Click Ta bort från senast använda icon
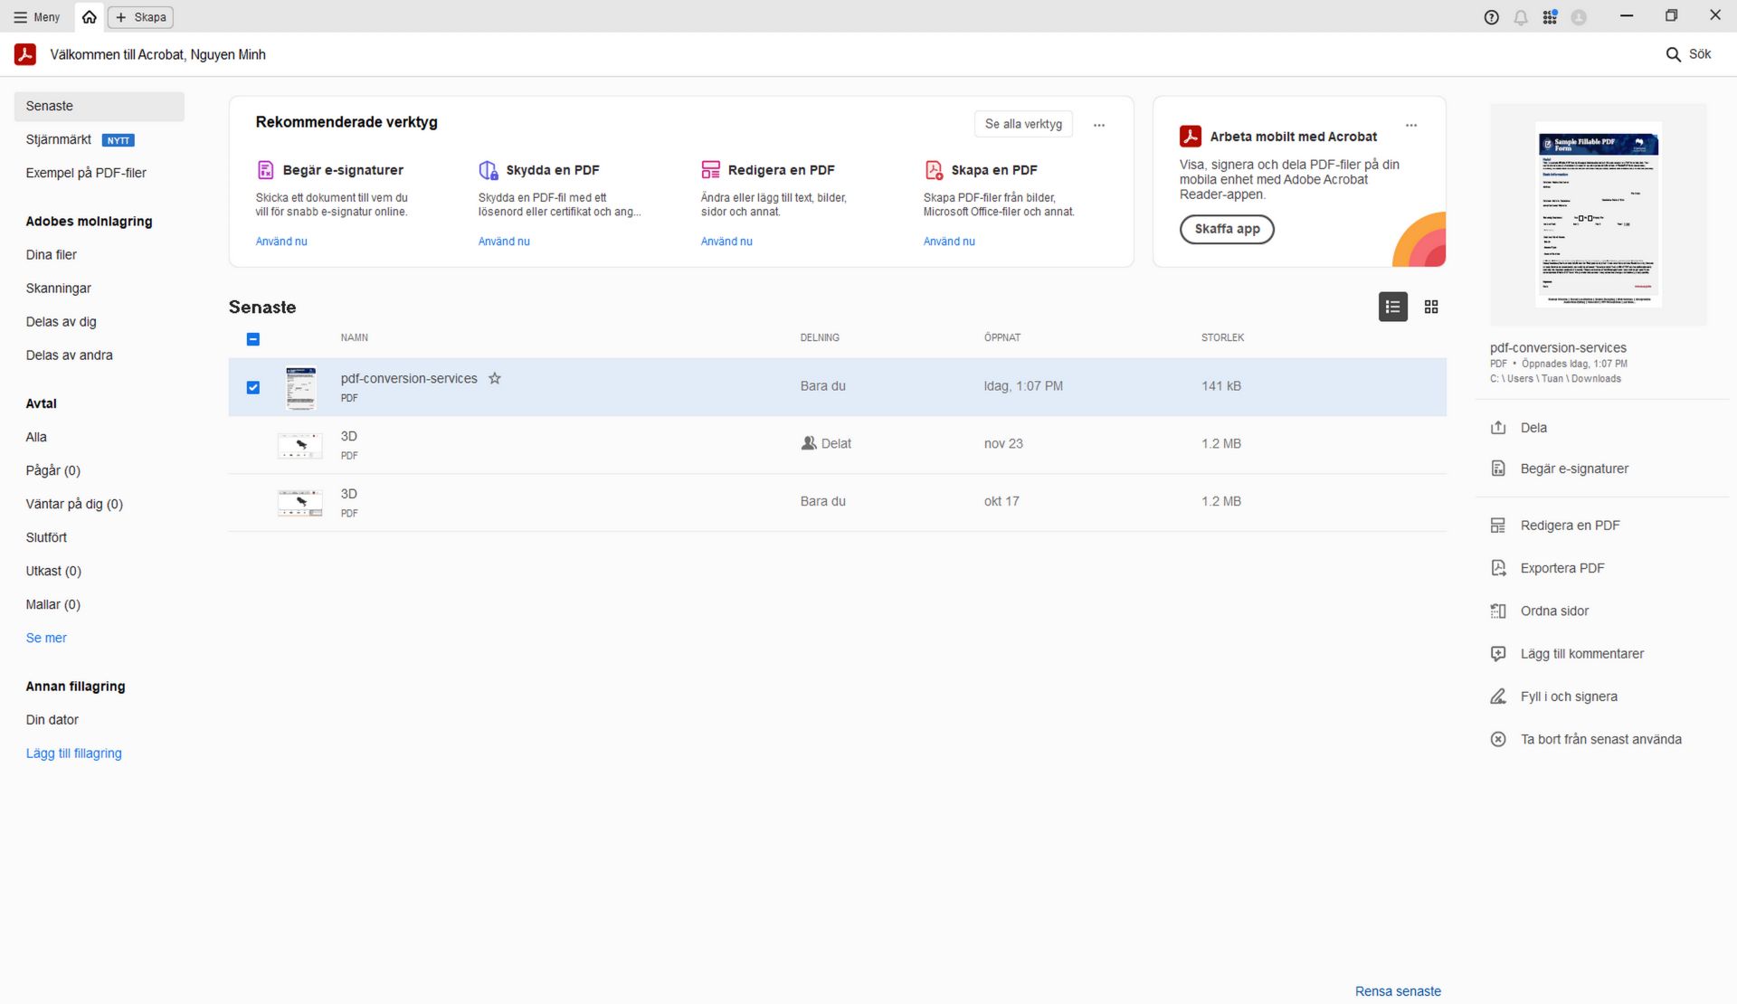Screen dimensions: 1737x1004 [x=1498, y=740]
